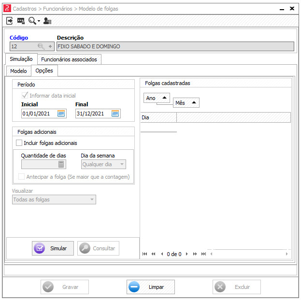301x300 pixels.
Task: Click the Limpar button
Action: click(x=151, y=287)
